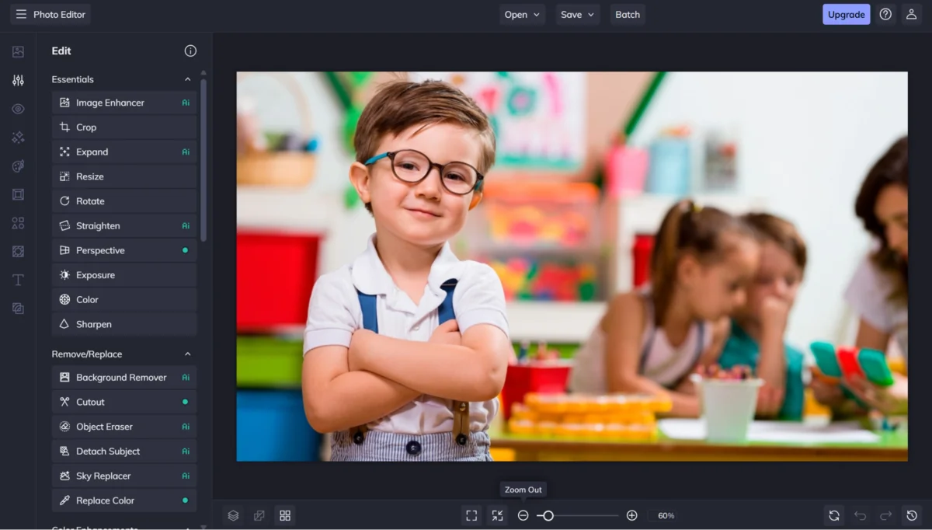The height and width of the screenshot is (530, 932).
Task: Open the Perspective tool
Action: (x=124, y=250)
